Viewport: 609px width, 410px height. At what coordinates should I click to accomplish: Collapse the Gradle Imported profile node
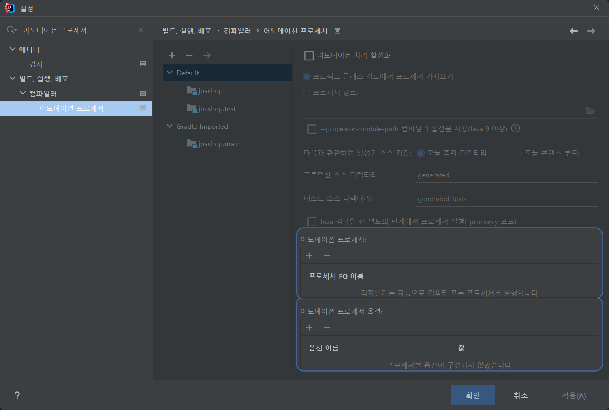click(x=170, y=126)
